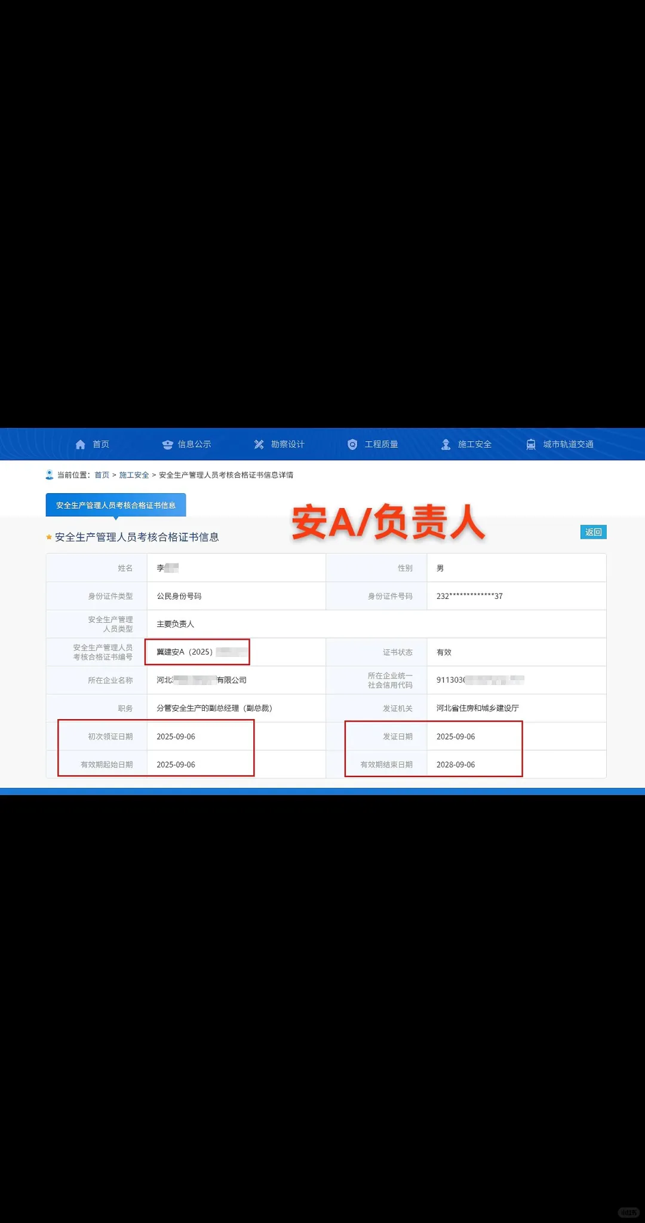This screenshot has width=645, height=1223.
Task: Click the 有效期起始日期 date value
Action: point(176,765)
